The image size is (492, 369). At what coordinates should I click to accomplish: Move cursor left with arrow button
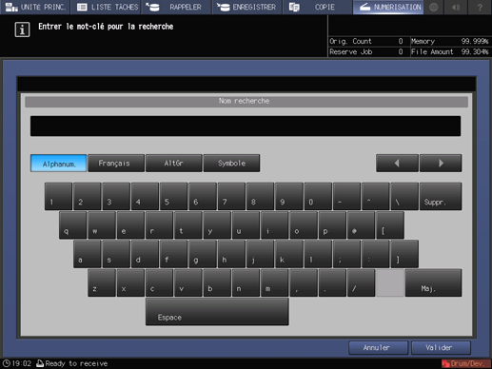click(x=397, y=164)
